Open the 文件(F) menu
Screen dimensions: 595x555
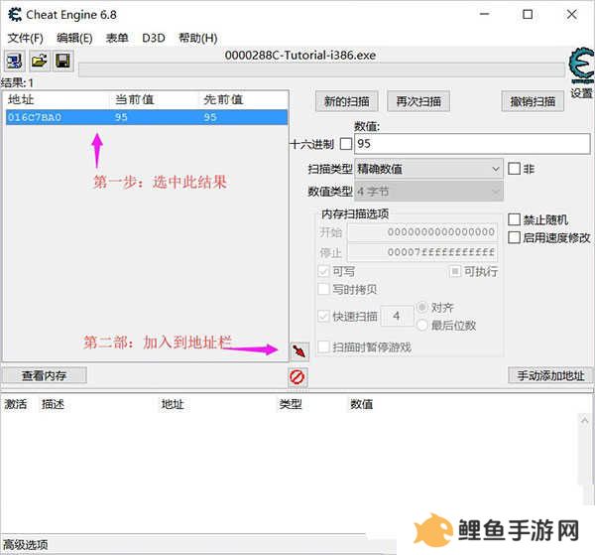[x=26, y=38]
